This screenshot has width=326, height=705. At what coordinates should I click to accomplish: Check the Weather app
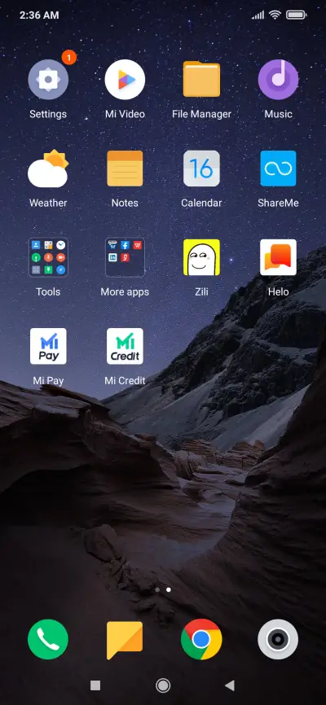point(48,169)
